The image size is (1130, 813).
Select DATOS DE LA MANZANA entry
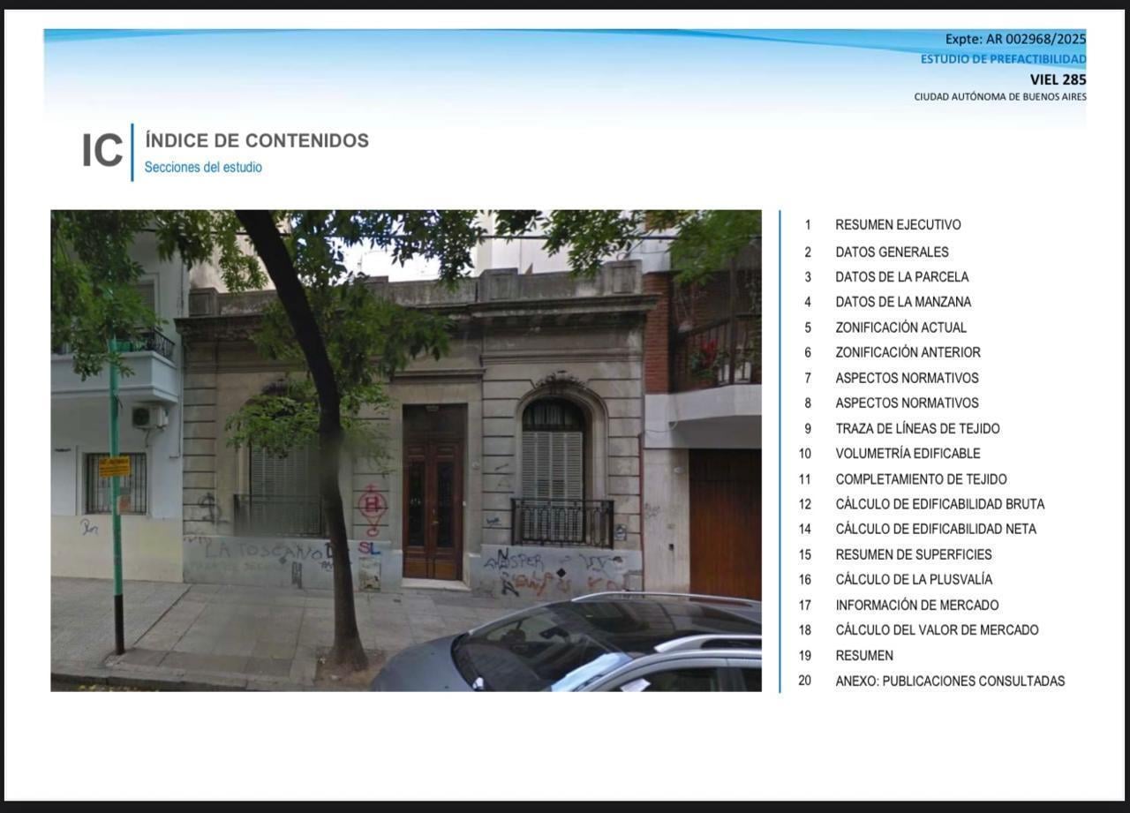point(902,302)
